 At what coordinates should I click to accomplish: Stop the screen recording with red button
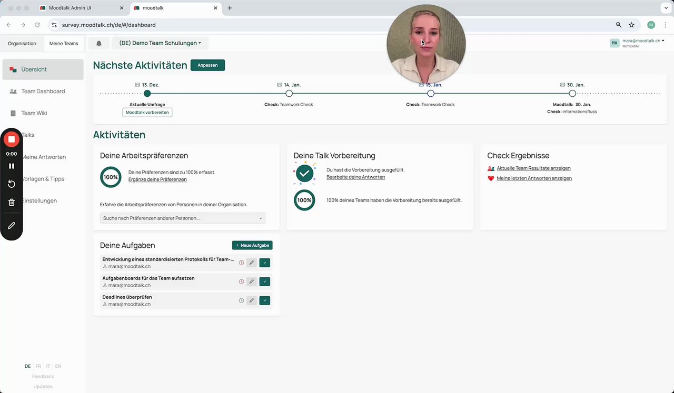(x=11, y=139)
